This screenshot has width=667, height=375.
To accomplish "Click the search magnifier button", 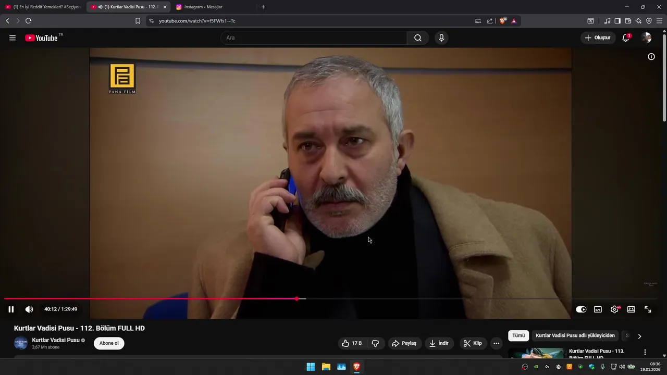I will 418,38.
